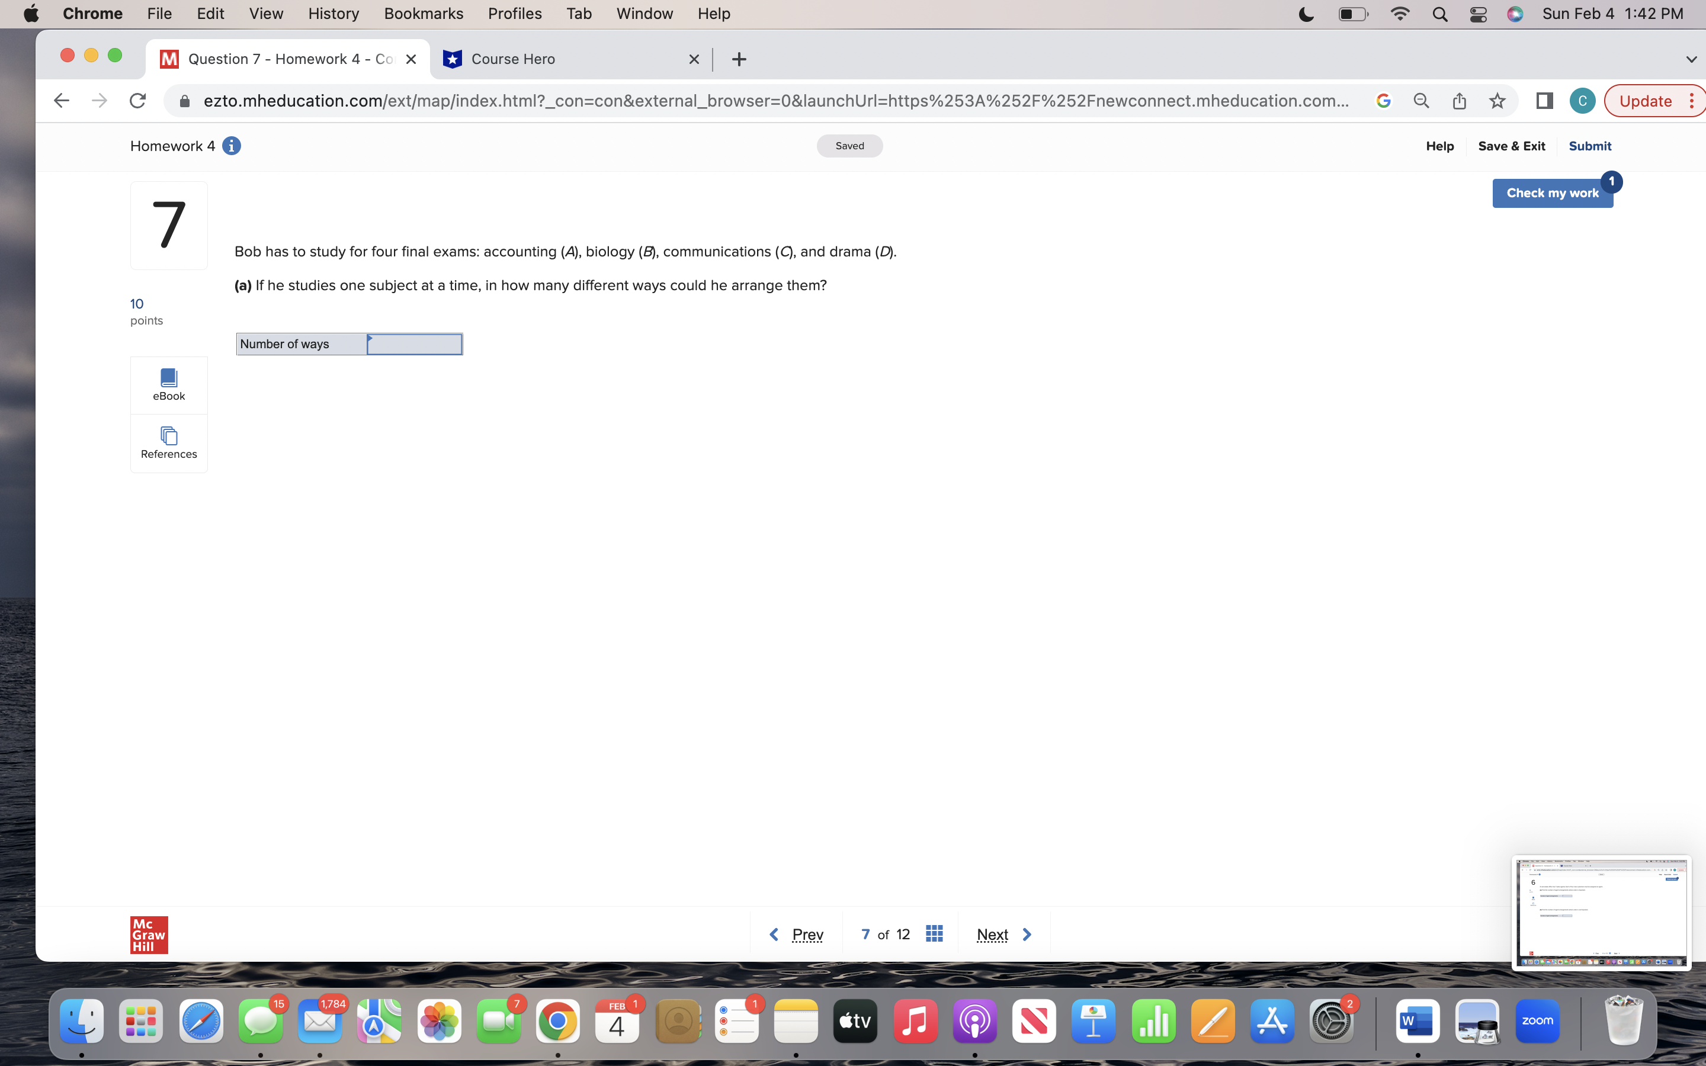The width and height of the screenshot is (1706, 1066).
Task: Open Launchpad from the Dock
Action: pos(141,1020)
